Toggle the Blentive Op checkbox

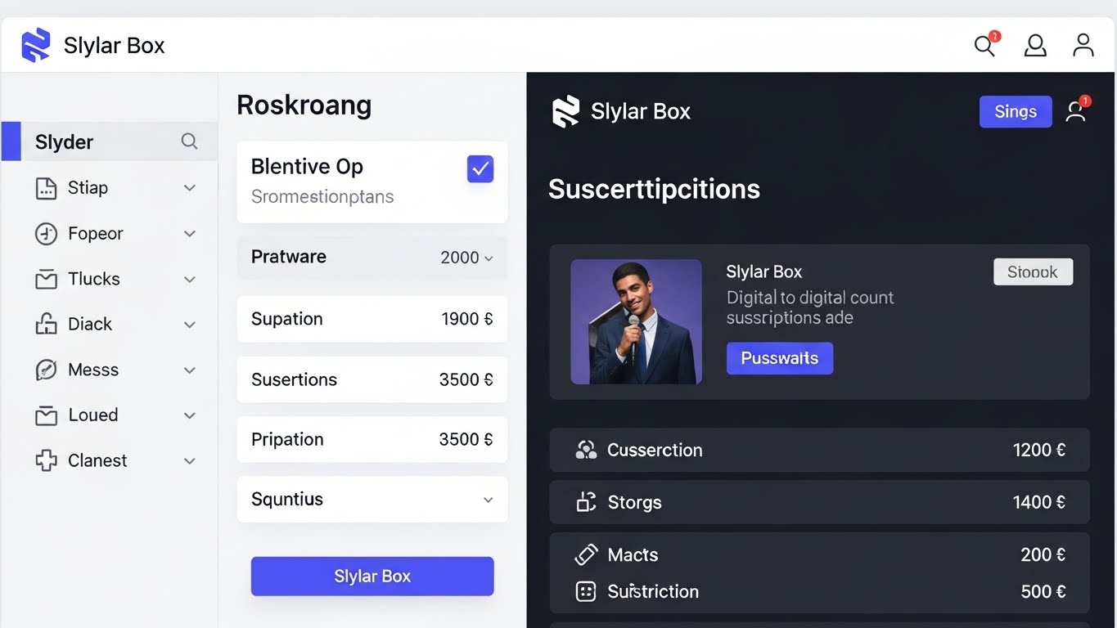point(480,168)
